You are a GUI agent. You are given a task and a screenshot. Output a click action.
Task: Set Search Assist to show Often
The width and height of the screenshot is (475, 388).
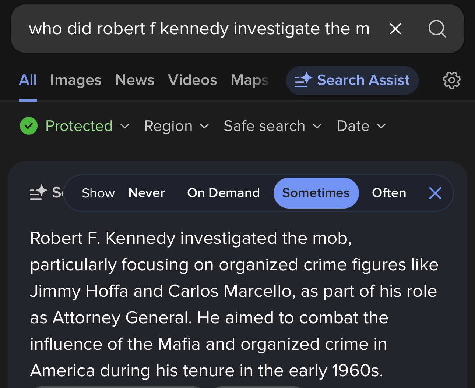tap(389, 193)
